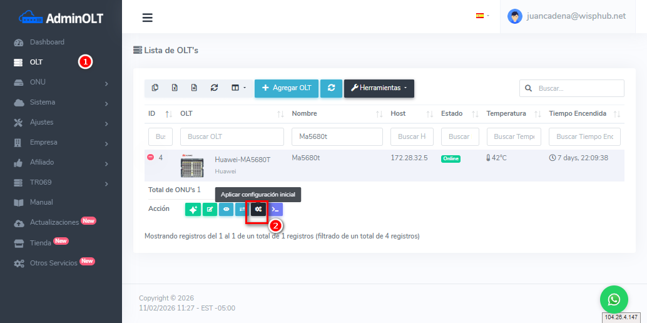The width and height of the screenshot is (647, 323).
Task: Click the green edit OLT action icon
Action: tap(210, 210)
